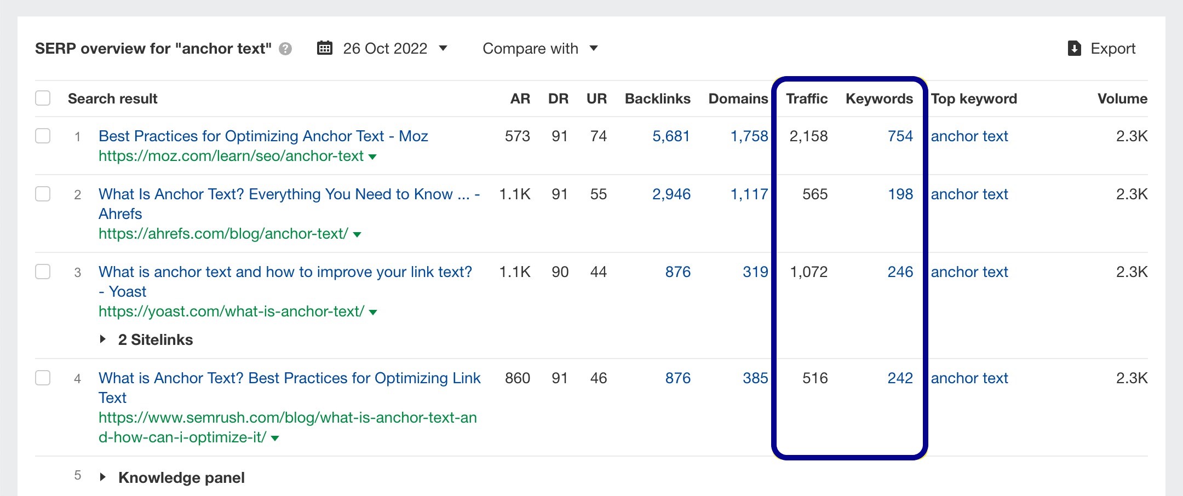Viewport: 1183px width, 496px height.
Task: Visit the https://moz.com/learn/seo/anchor-text URL
Action: pos(231,156)
